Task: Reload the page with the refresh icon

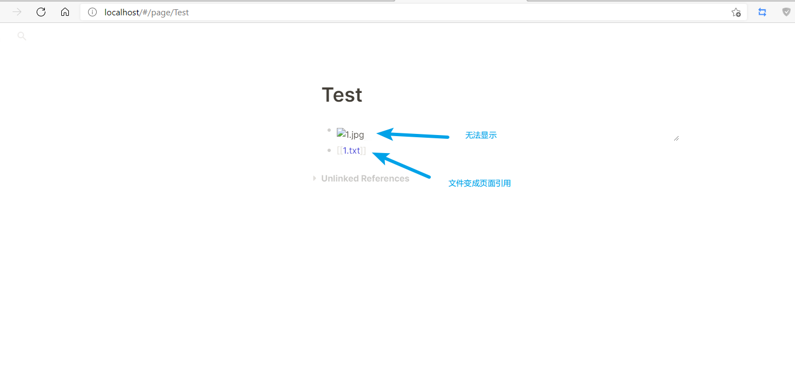Action: click(40, 12)
